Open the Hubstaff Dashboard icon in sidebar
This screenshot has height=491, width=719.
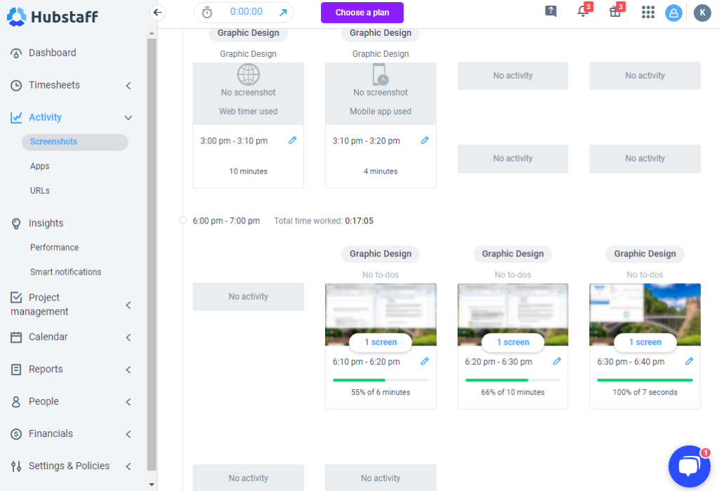point(15,52)
